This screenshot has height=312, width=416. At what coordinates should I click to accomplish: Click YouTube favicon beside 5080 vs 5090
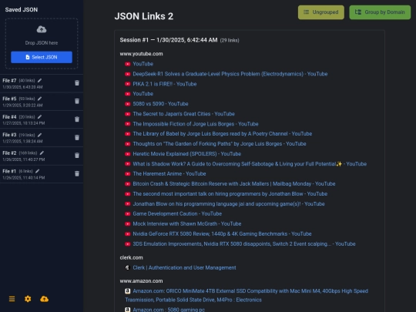[x=128, y=104]
